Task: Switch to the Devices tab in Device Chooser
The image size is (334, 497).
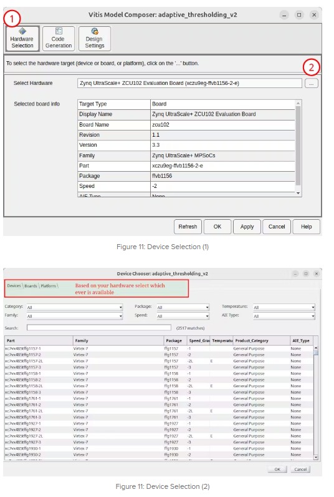Action: [14, 285]
